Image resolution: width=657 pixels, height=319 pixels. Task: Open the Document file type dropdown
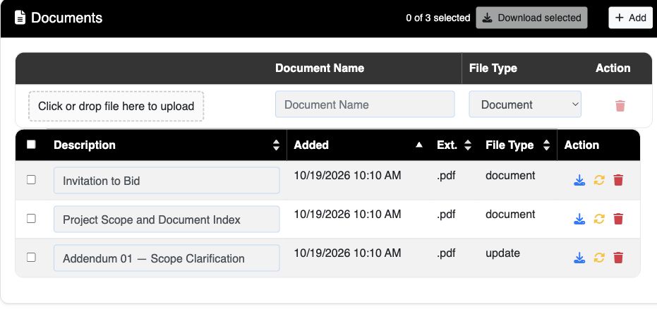point(525,104)
